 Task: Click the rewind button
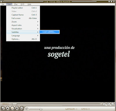coord(3,108)
